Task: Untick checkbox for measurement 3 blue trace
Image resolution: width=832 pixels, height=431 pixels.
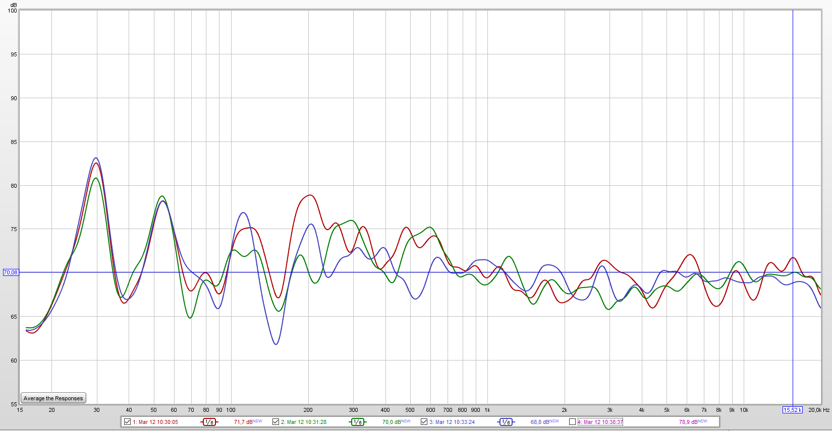Action: (424, 422)
